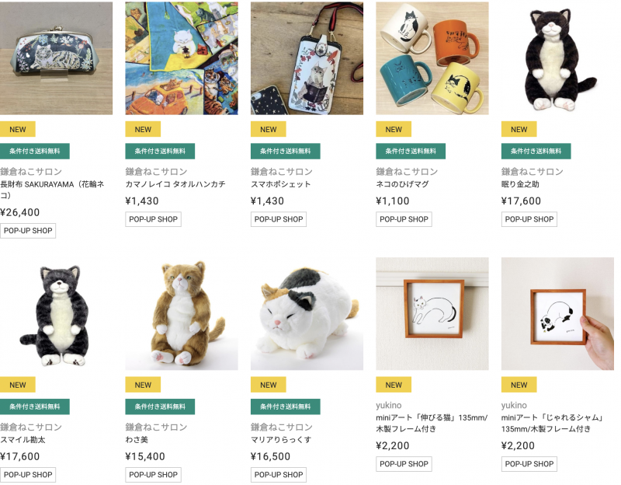This screenshot has width=621, height=485.
Task: Click POP-UP SHOP tag under ネコのひげマグ
Action: coord(404,219)
